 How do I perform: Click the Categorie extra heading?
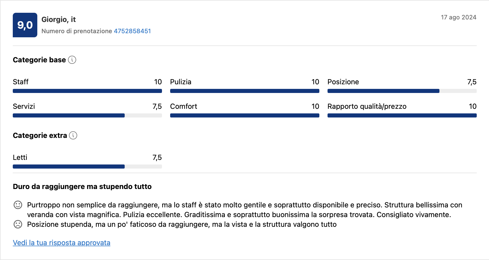40,136
